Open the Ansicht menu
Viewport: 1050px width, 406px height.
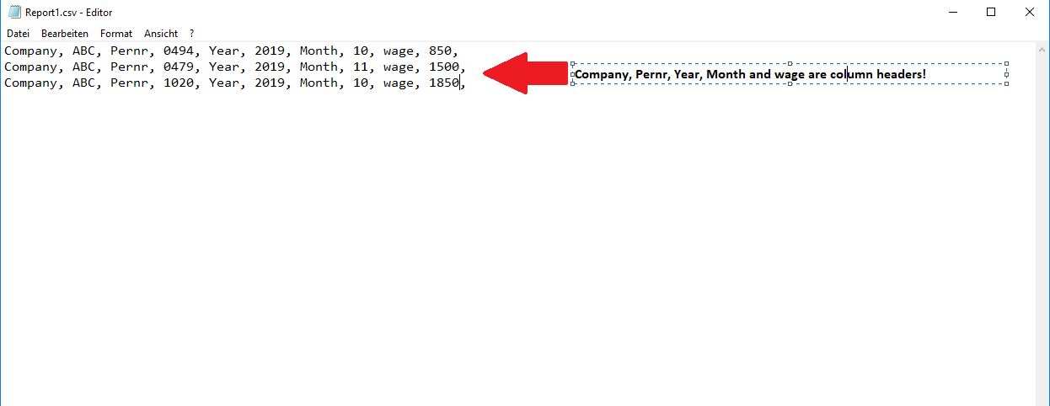[161, 34]
